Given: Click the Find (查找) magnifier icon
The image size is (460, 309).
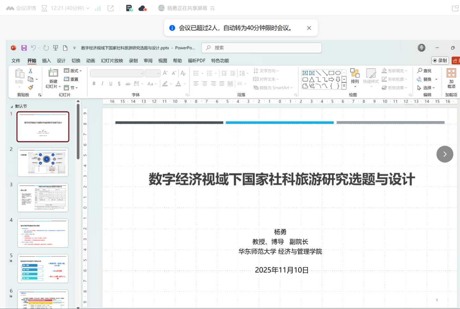Looking at the screenshot, I should click(x=419, y=71).
